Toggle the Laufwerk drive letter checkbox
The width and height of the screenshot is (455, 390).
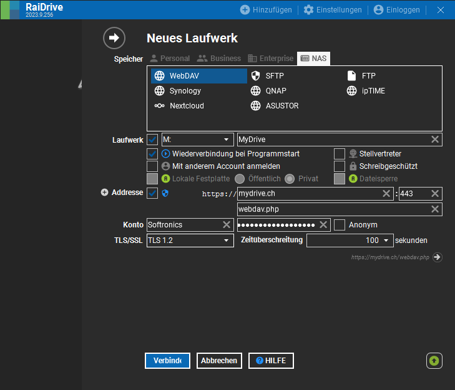pos(152,140)
